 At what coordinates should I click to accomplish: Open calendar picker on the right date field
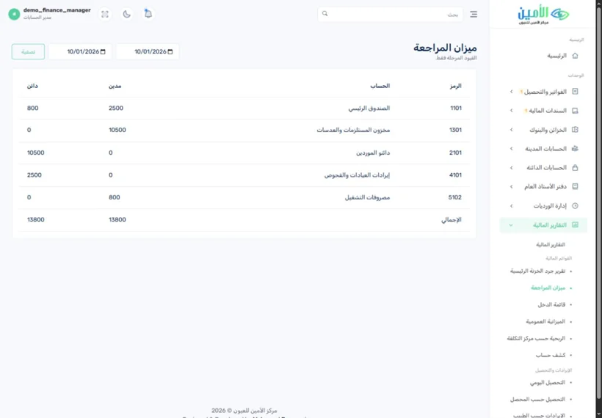click(x=170, y=52)
